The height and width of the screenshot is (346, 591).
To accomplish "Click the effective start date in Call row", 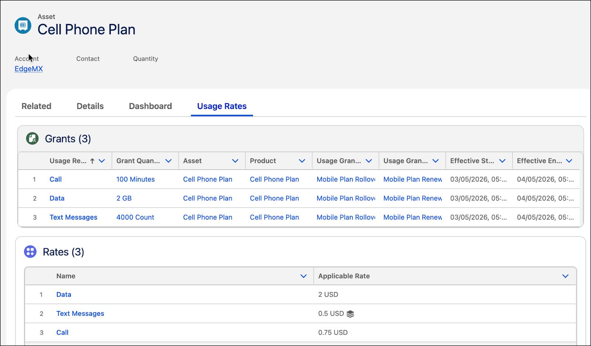I will (479, 179).
